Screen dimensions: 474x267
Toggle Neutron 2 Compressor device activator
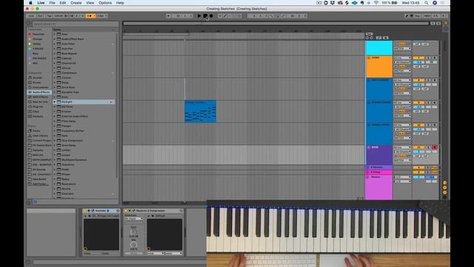[x=126, y=211]
